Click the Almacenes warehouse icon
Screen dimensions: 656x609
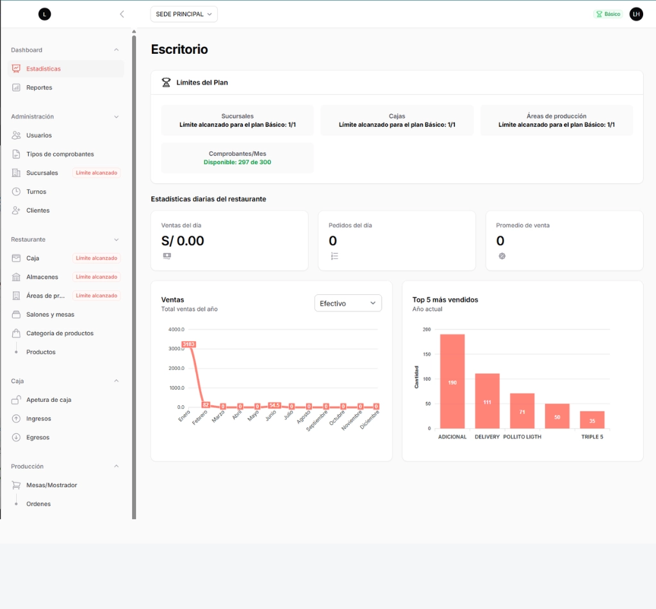(x=16, y=277)
